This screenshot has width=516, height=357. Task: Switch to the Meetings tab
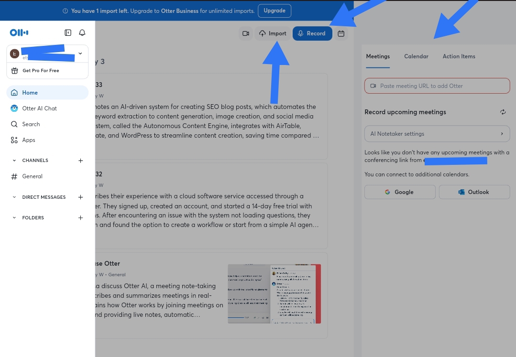click(378, 56)
